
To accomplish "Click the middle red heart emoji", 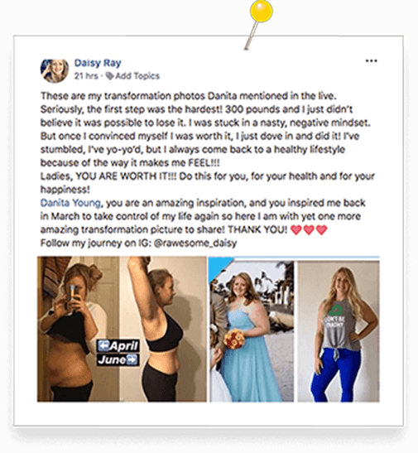I will (309, 230).
